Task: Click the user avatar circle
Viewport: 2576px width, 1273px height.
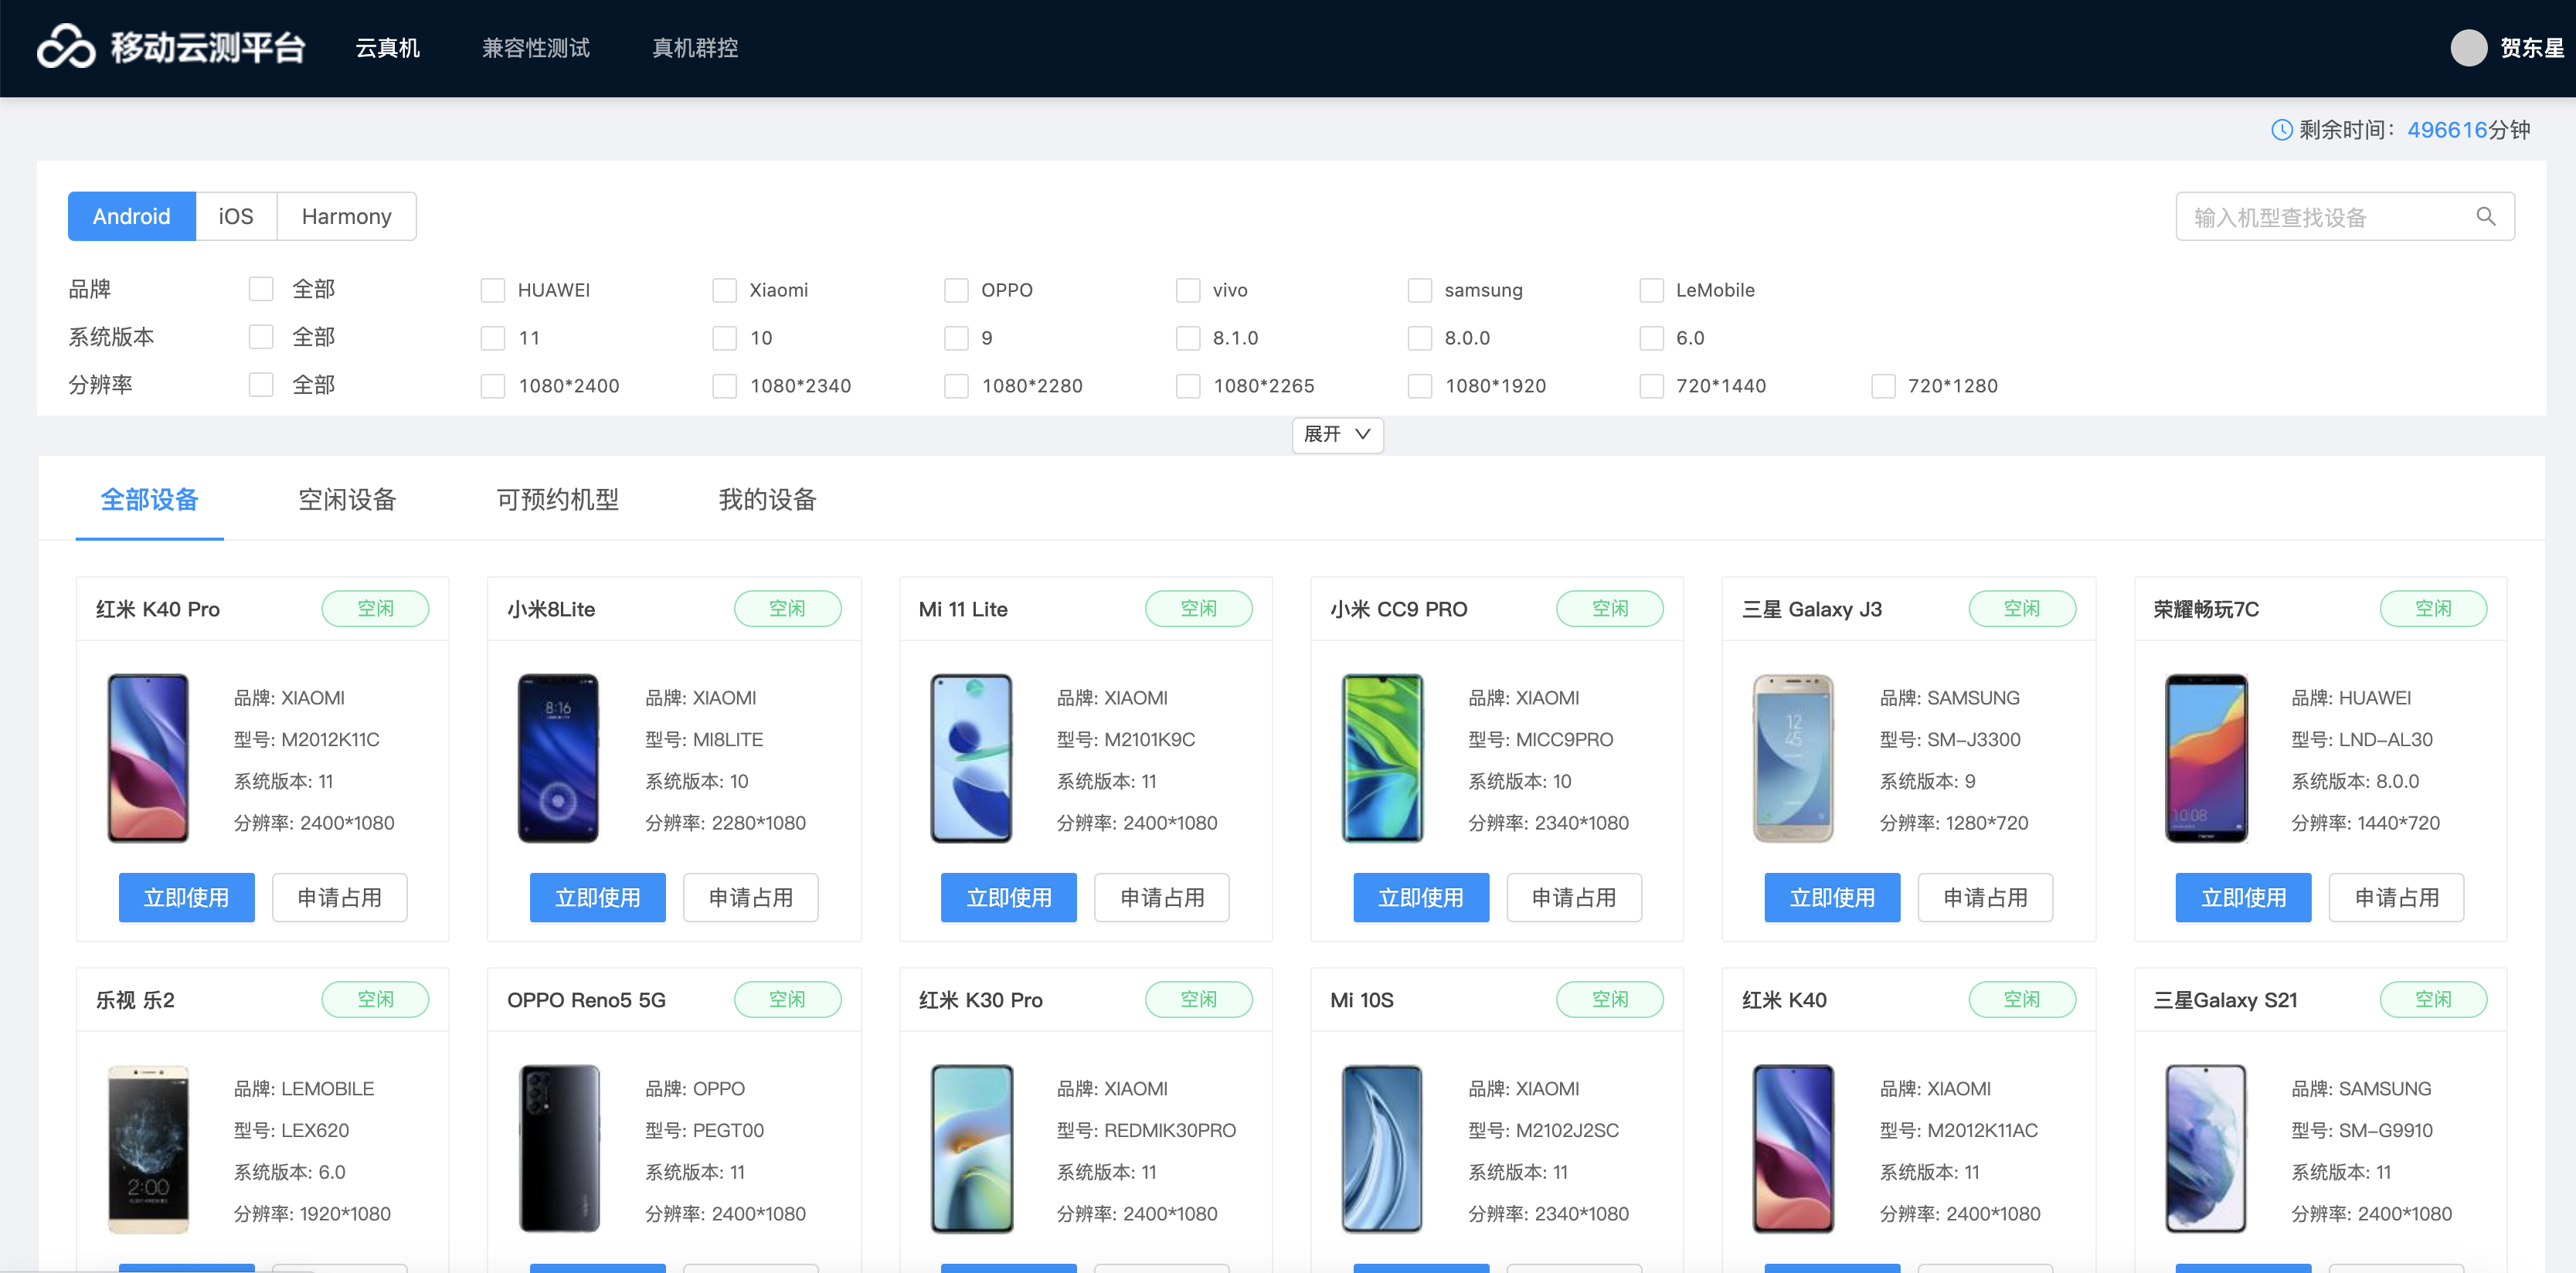Action: 2468,48
